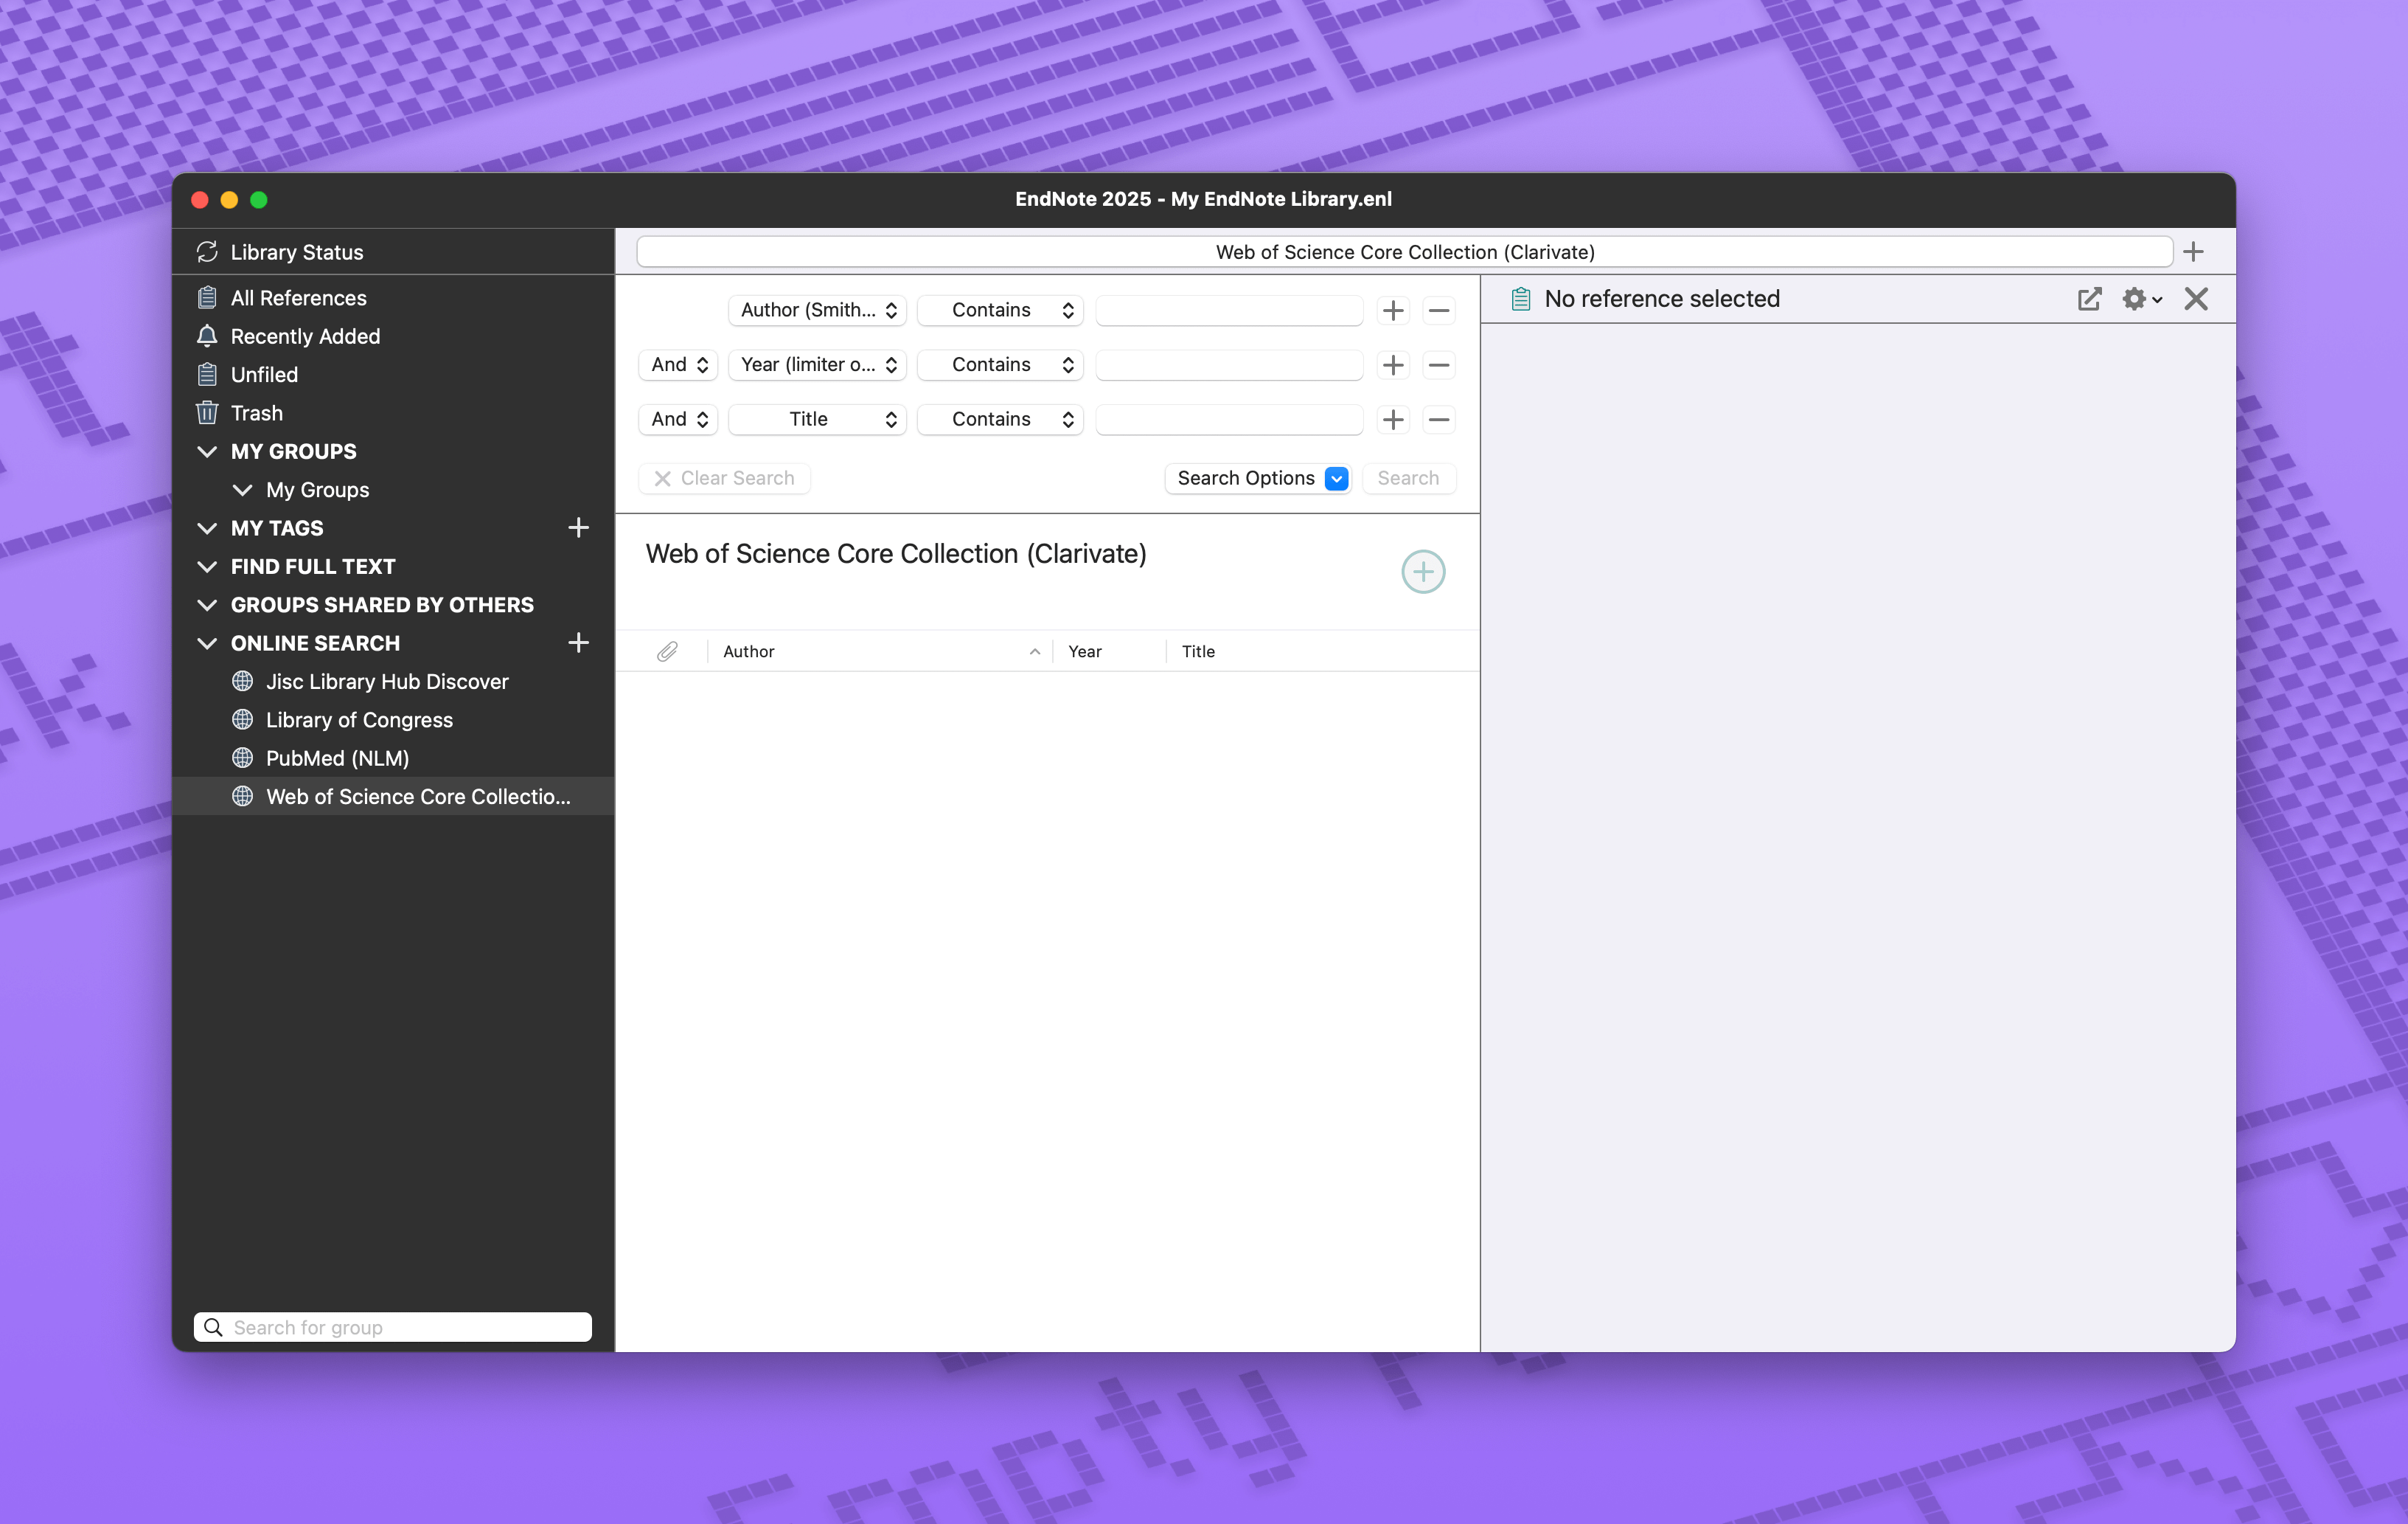Change the And operator on Year row
This screenshot has height=1524, width=2408.
(677, 364)
